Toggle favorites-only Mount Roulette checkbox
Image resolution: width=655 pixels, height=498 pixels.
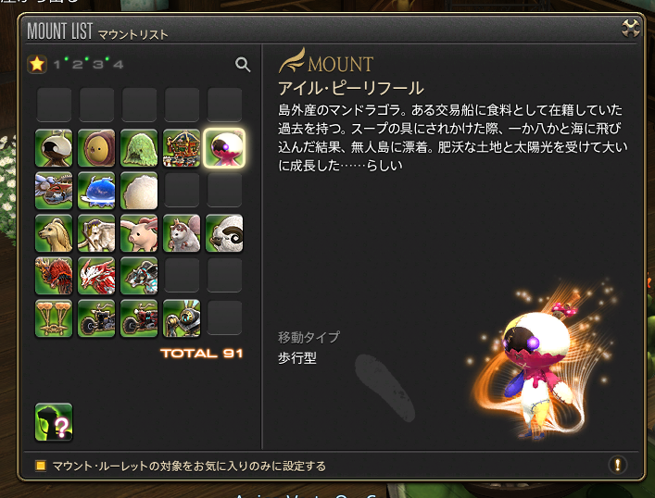41,466
